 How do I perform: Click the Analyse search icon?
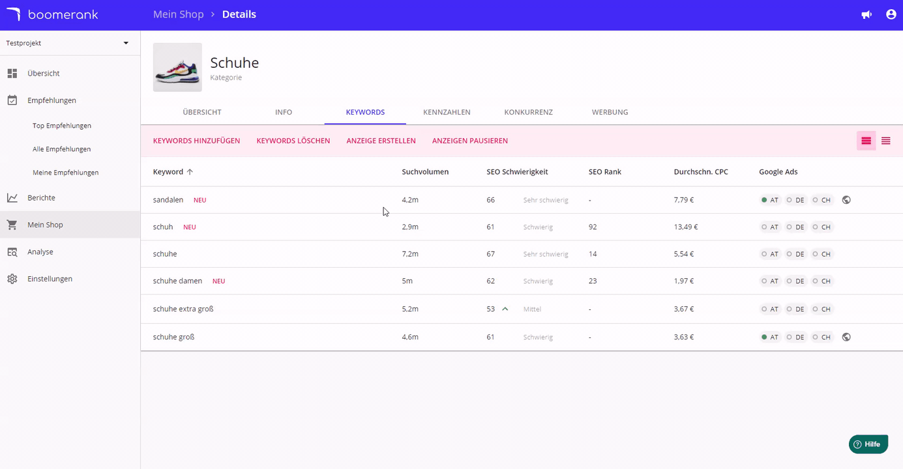12,251
